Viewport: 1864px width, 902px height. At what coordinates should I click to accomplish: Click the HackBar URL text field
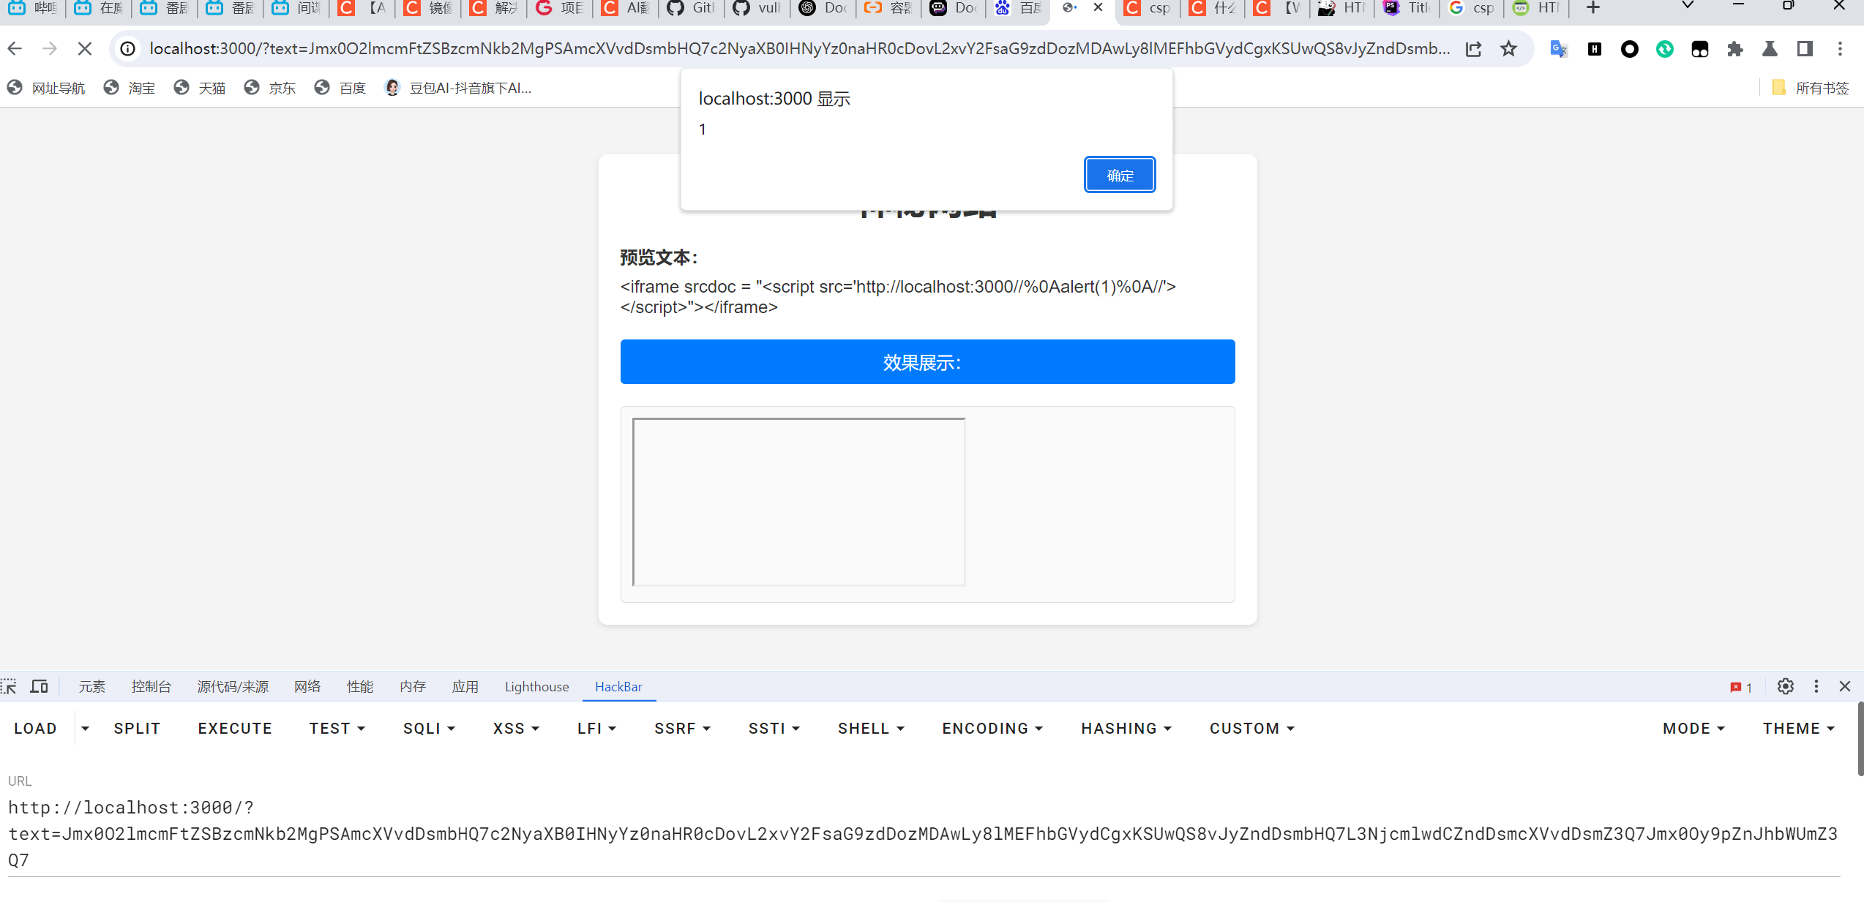pyautogui.click(x=924, y=834)
